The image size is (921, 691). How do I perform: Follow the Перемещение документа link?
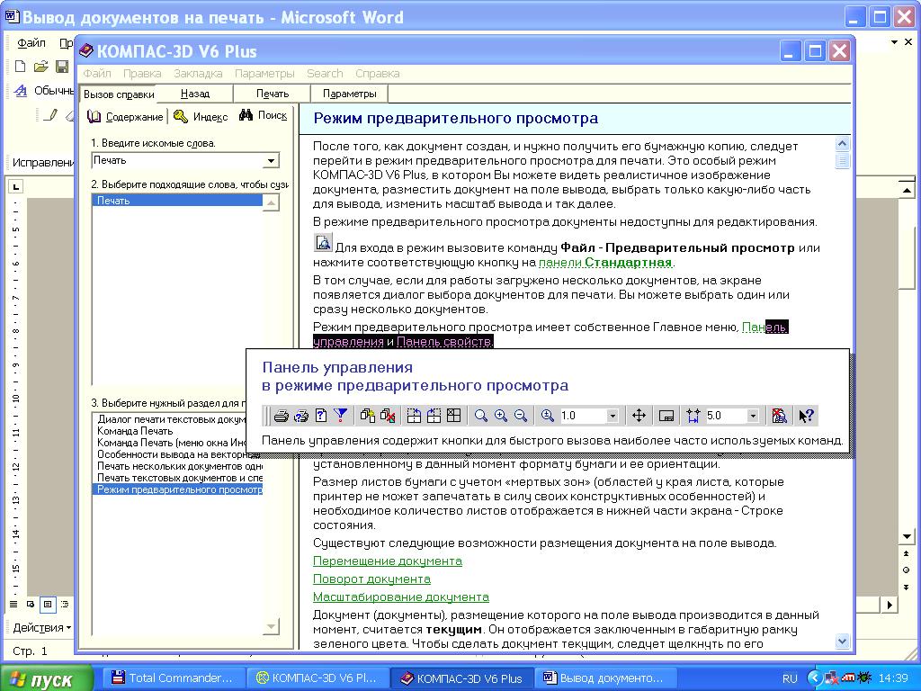(387, 561)
